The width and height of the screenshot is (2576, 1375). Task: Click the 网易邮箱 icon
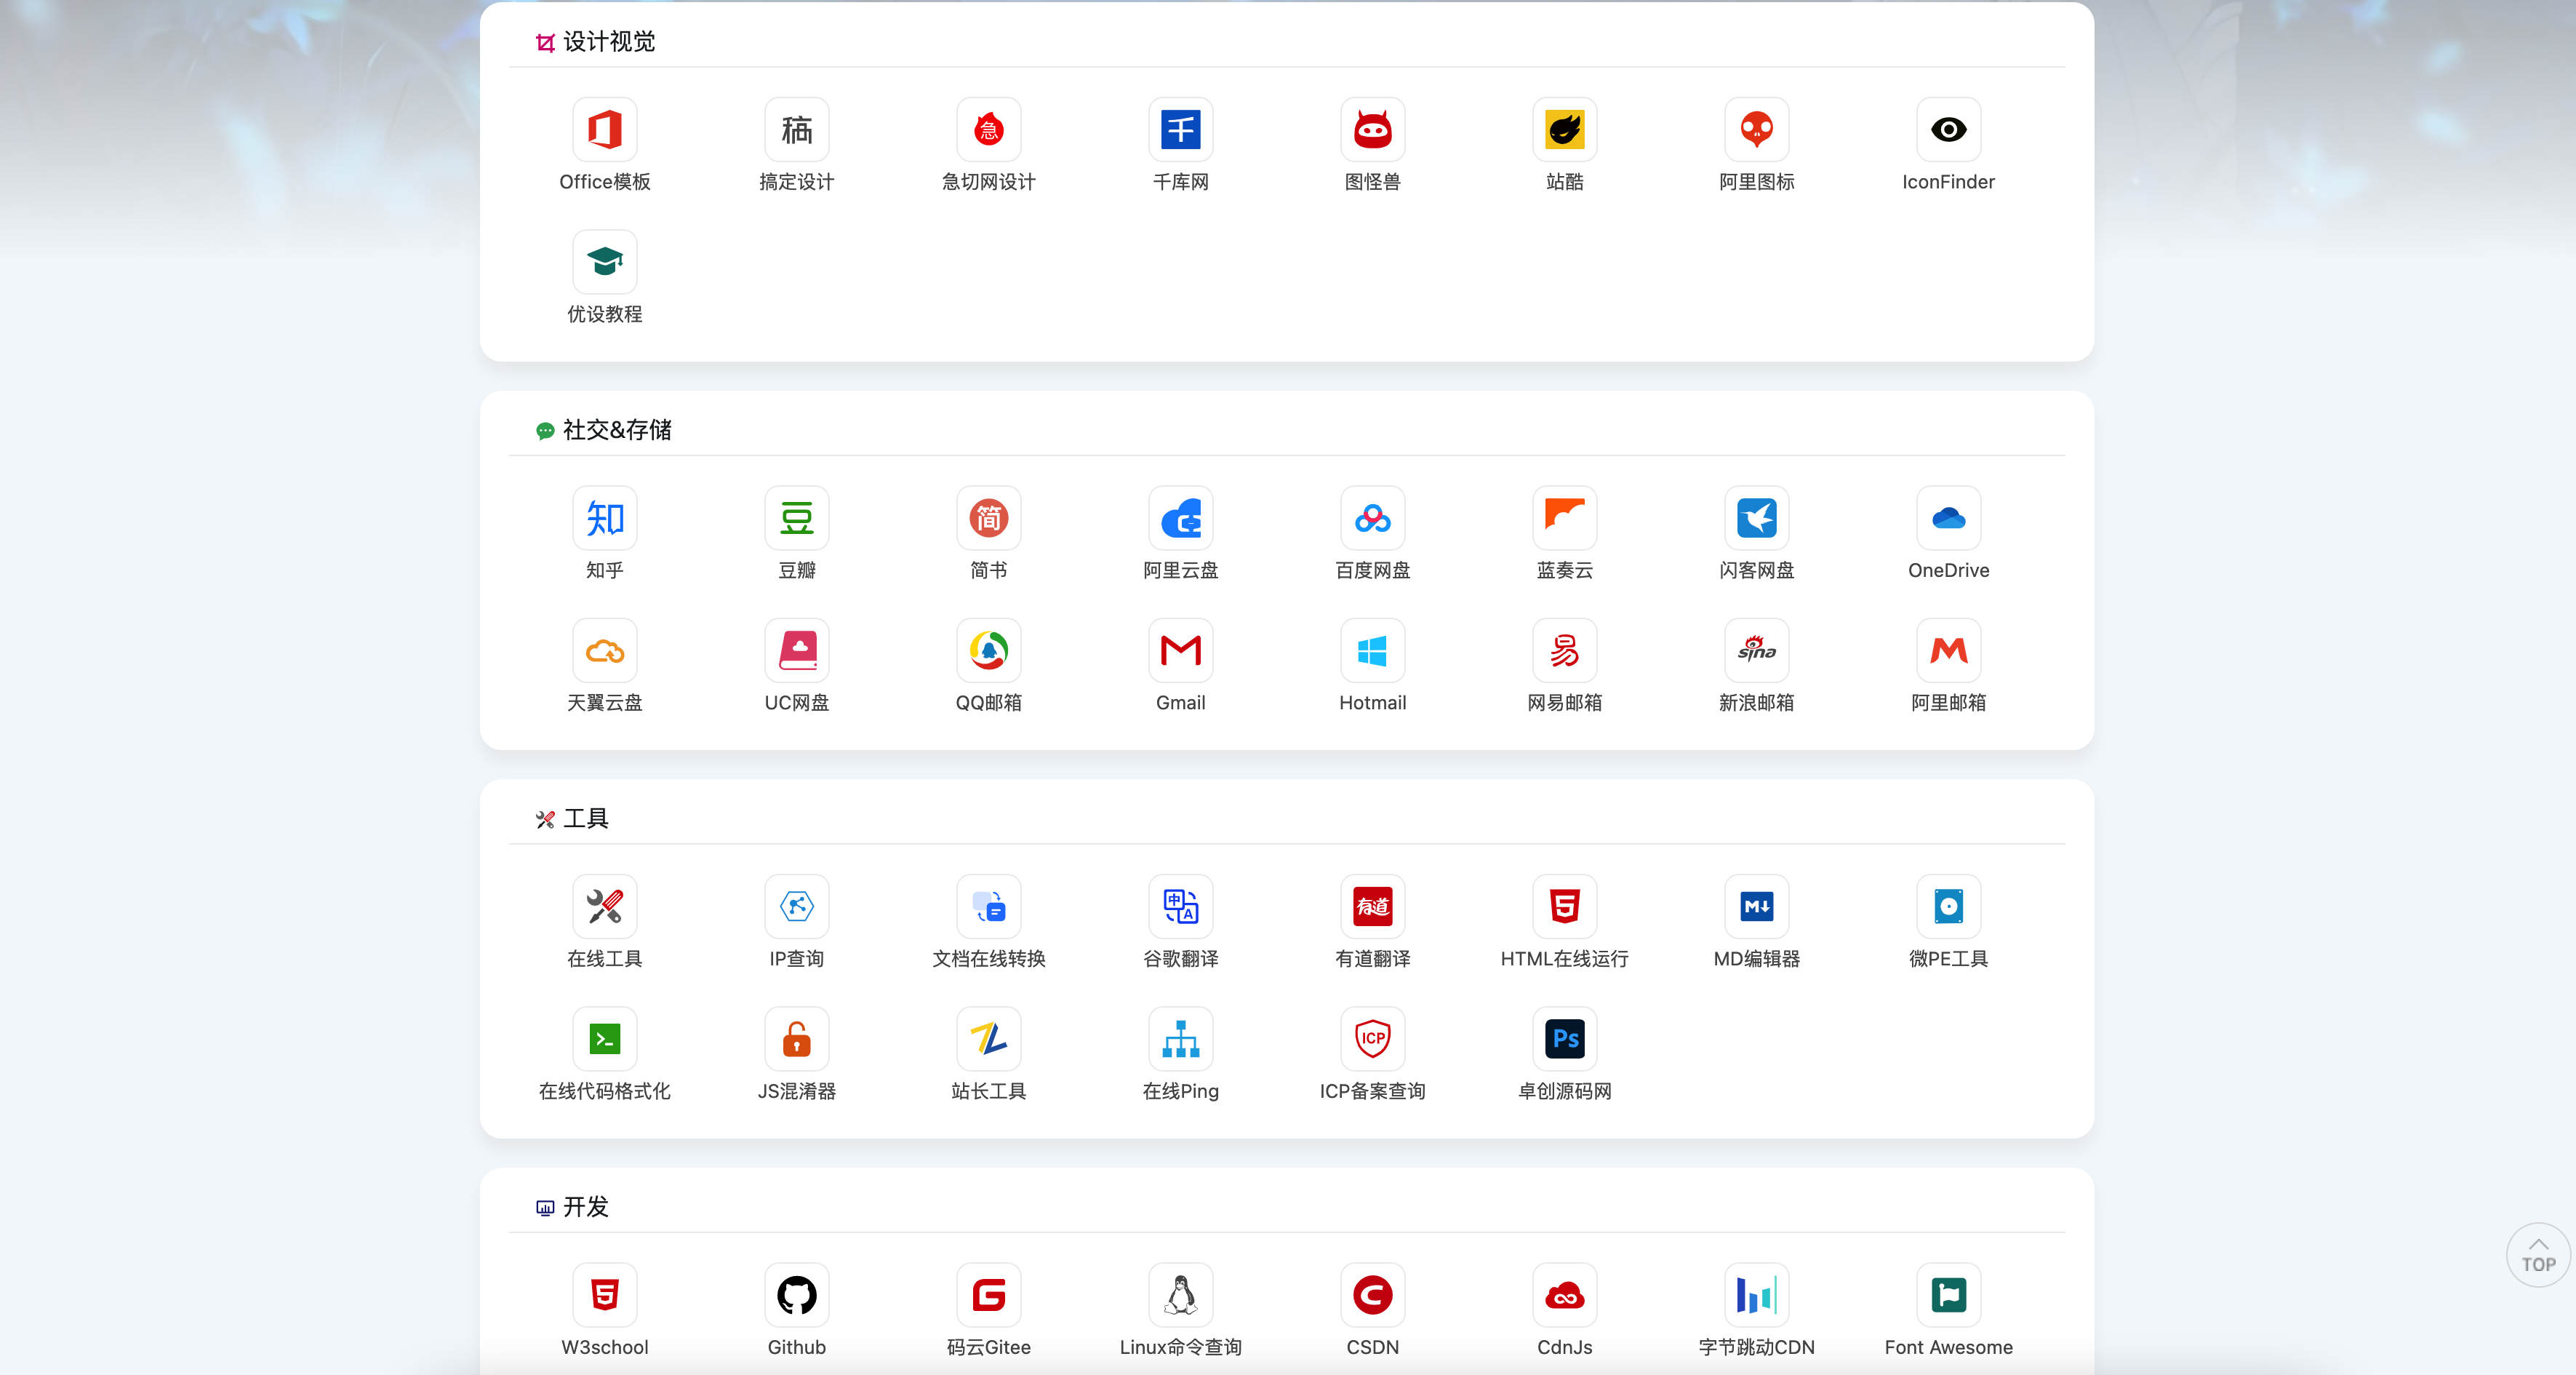point(1564,650)
